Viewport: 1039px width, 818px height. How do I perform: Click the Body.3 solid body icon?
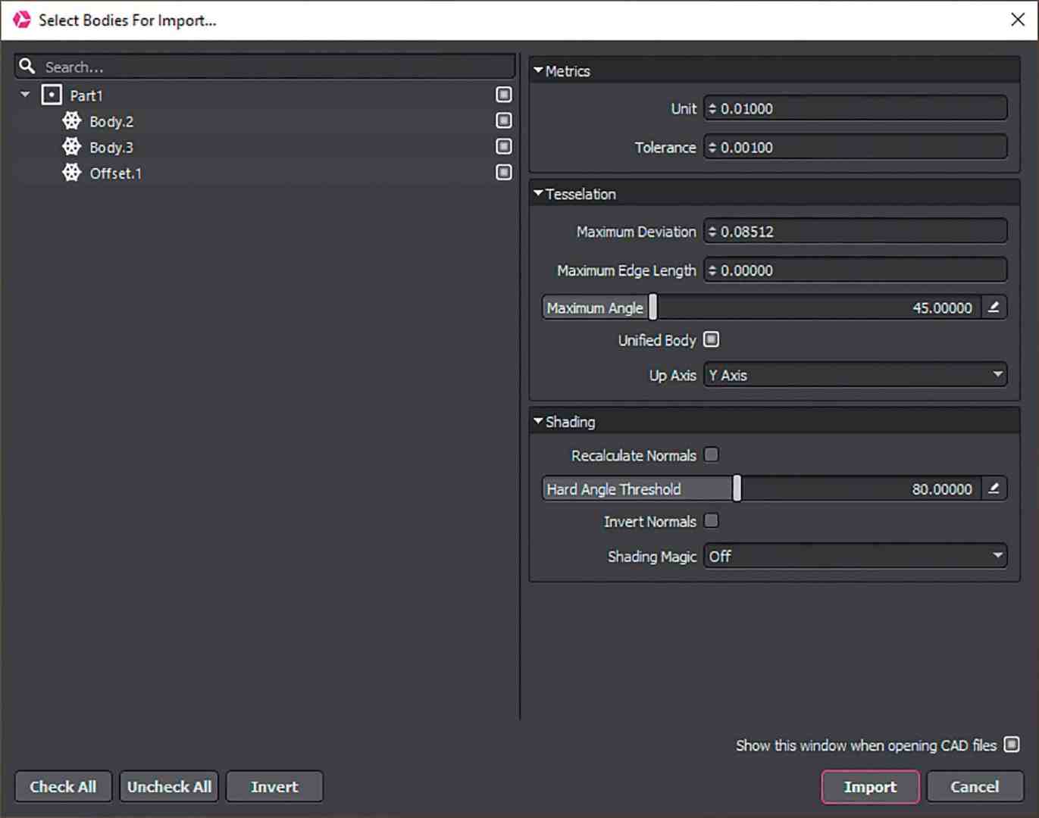click(70, 146)
